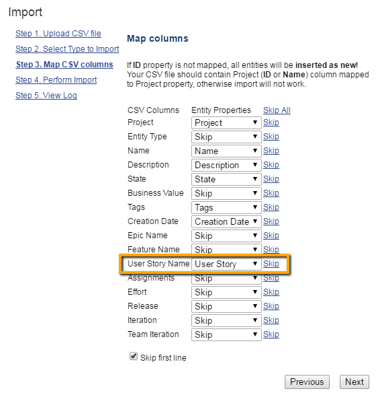Open the Description property dropdown
Image resolution: width=376 pixels, height=395 pixels.
point(226,165)
